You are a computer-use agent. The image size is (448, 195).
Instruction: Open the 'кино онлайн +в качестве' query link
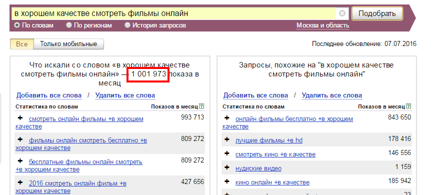(272, 182)
